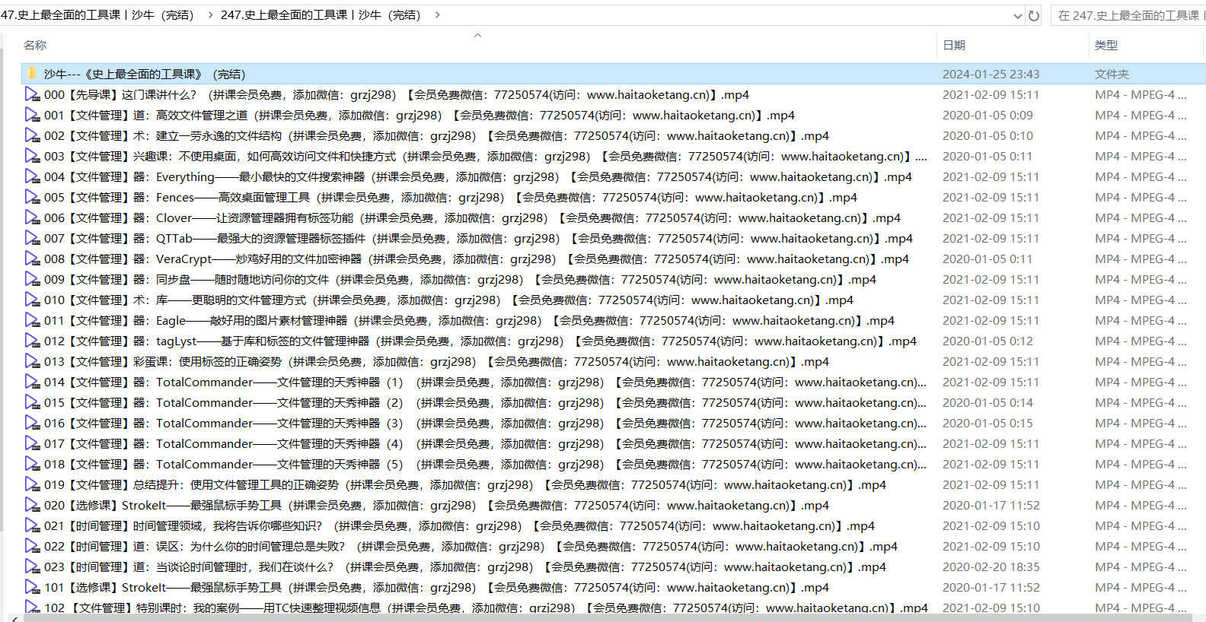
Task: Click the folder icon of 沙牛---《史上最全面的工具课》
Action: click(x=32, y=74)
